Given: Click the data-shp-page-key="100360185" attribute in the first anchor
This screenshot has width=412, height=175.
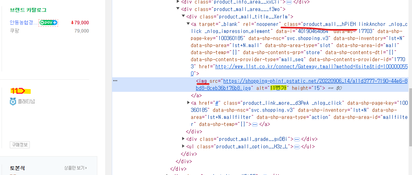Looking at the screenshot, I should pyautogui.click(x=218, y=38).
